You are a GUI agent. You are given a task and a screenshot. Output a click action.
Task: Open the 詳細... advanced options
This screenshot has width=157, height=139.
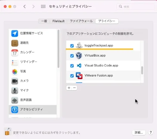click(x=139, y=133)
